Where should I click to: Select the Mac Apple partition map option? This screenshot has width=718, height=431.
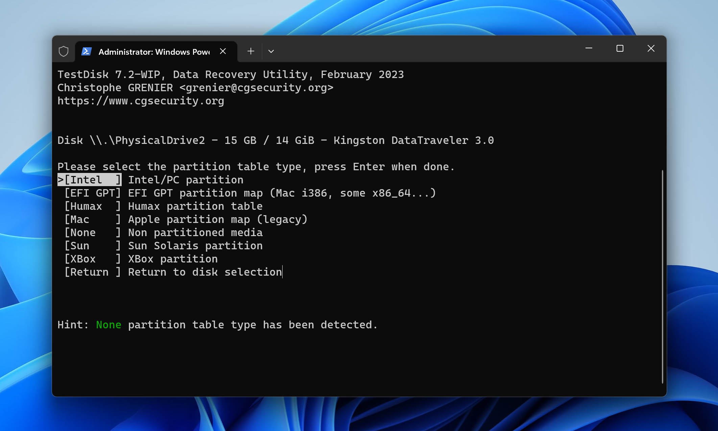click(x=186, y=219)
